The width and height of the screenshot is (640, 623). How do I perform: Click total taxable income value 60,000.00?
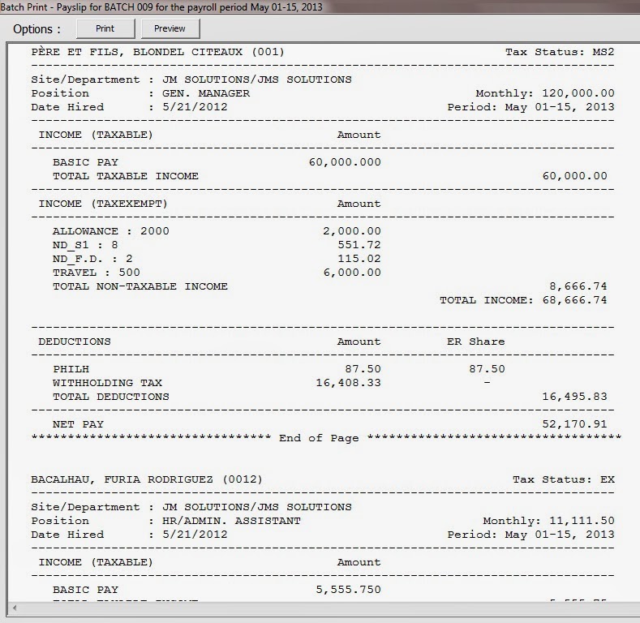click(574, 176)
